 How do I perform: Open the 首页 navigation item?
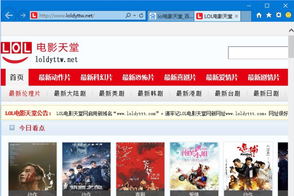point(17,77)
